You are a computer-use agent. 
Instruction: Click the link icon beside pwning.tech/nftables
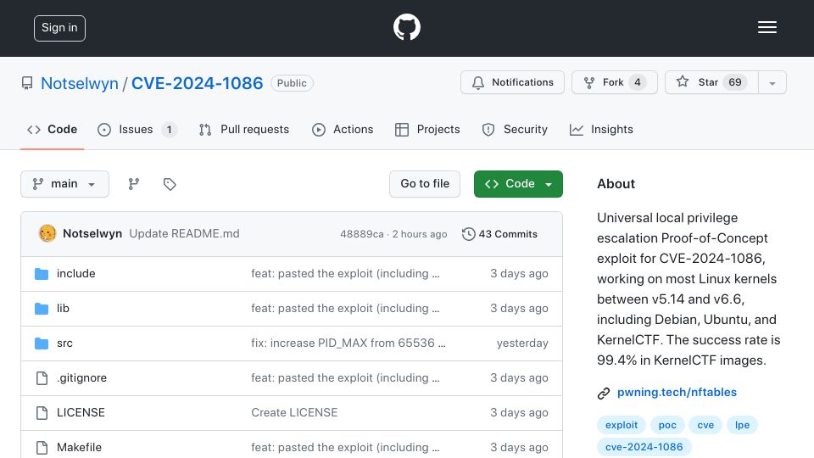point(603,393)
